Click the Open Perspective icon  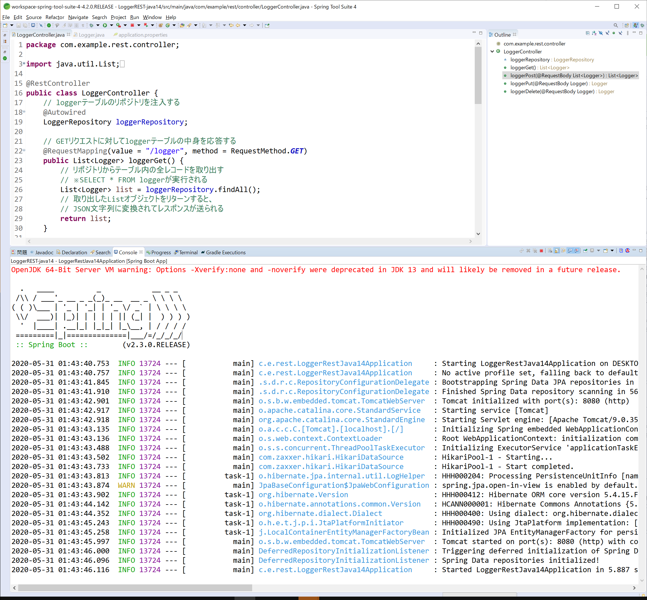click(x=627, y=25)
